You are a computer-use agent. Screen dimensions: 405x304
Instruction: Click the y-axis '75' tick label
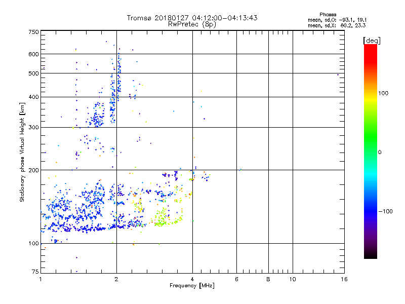35,272
